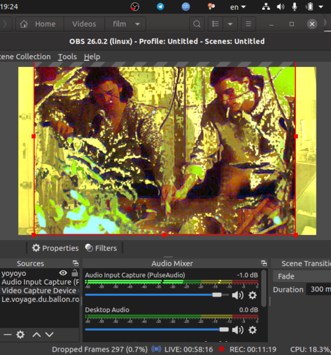The image size is (331, 355).
Task: Open the Scene Collection menu
Action: coord(25,56)
